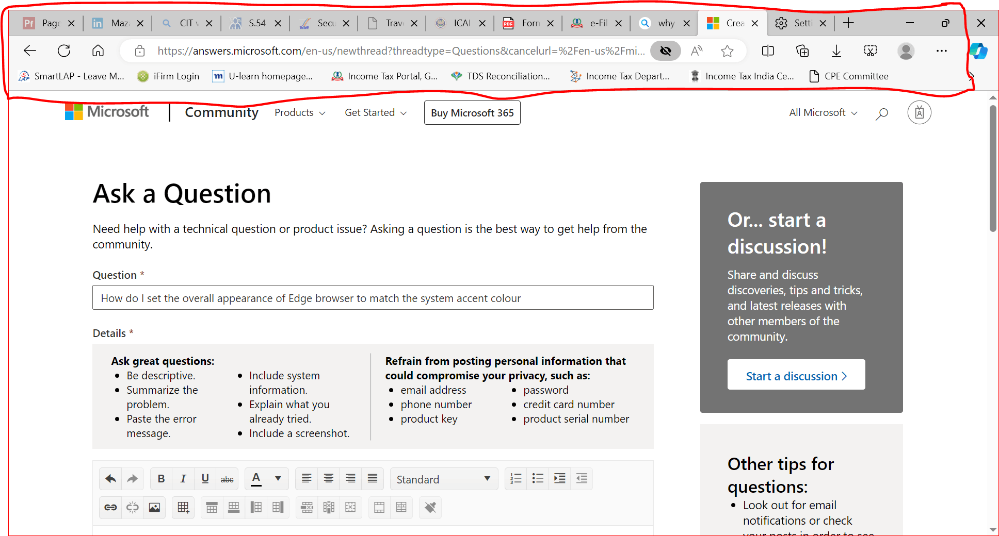Click into the Question text field

373,298
